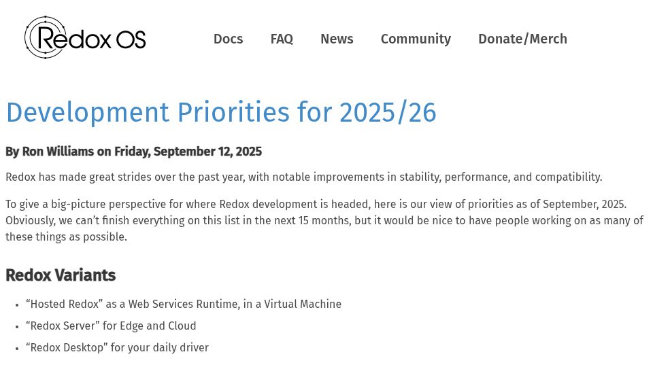Click the Redox OS logo
This screenshot has width=653, height=367.
86,37
